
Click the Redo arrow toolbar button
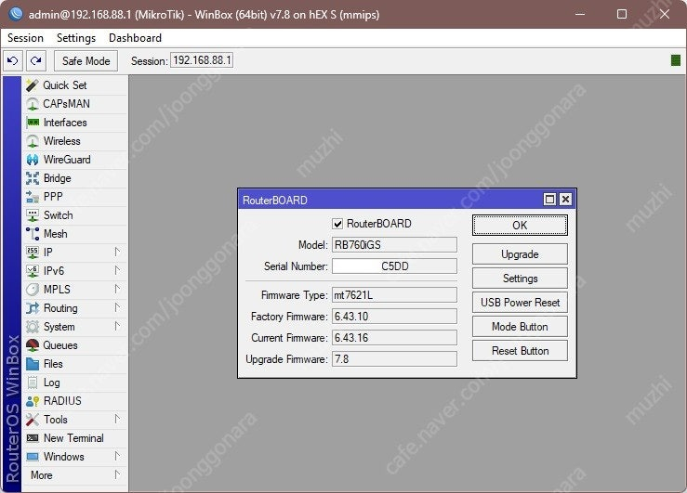(36, 60)
